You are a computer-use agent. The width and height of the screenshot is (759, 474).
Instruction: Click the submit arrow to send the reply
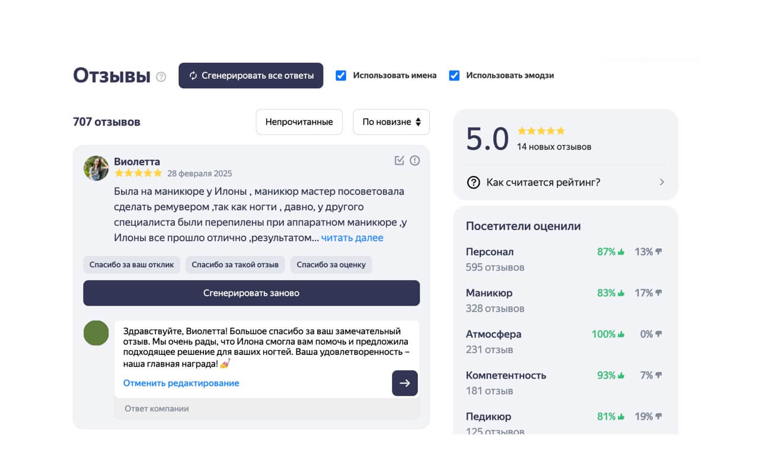404,383
